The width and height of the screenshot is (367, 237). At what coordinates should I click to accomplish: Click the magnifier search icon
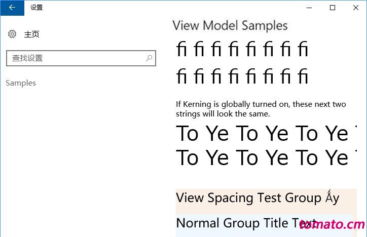point(149,58)
